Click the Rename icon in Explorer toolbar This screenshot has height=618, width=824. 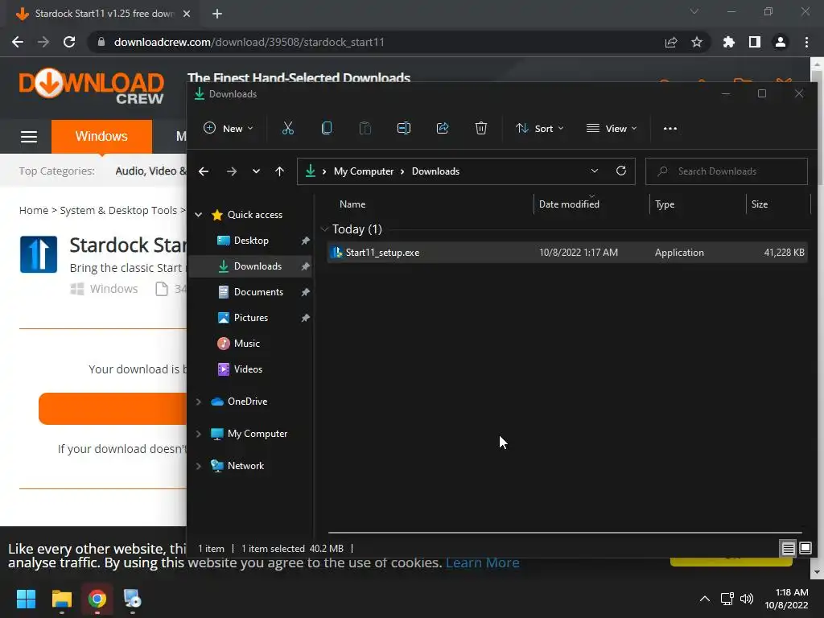[404, 128]
